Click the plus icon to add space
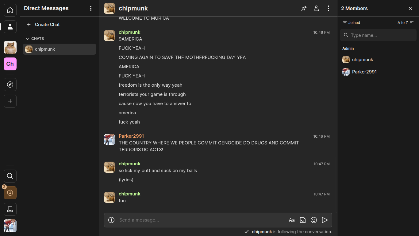The image size is (419, 236). (10, 101)
